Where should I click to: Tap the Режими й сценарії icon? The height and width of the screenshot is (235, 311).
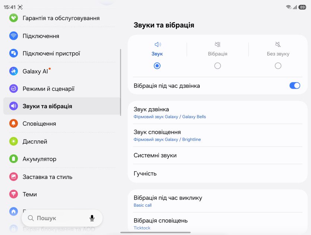[13, 89]
